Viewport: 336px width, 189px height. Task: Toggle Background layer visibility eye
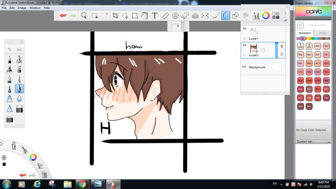click(244, 67)
